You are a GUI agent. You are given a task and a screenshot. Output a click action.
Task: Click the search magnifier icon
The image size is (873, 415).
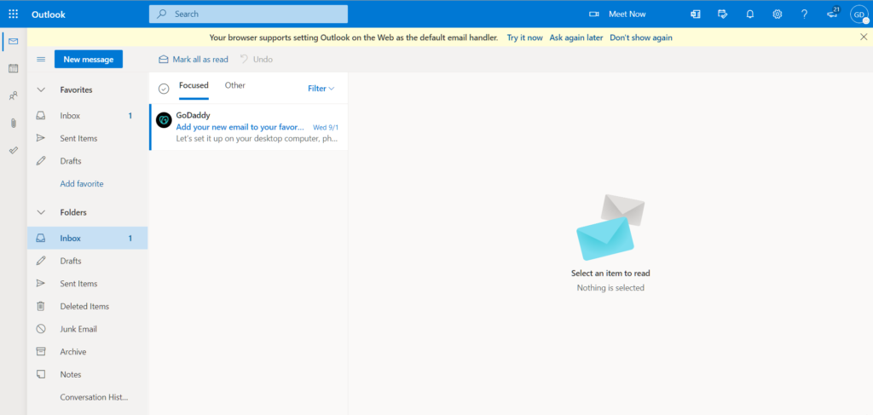point(162,14)
